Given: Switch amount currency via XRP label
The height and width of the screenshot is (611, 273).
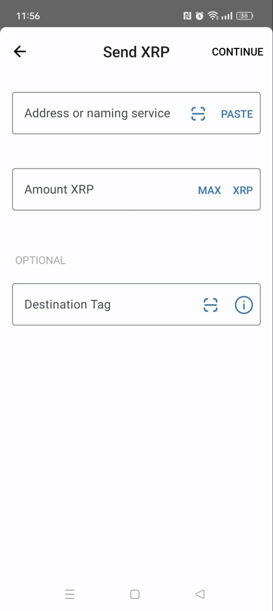Looking at the screenshot, I should click(243, 190).
